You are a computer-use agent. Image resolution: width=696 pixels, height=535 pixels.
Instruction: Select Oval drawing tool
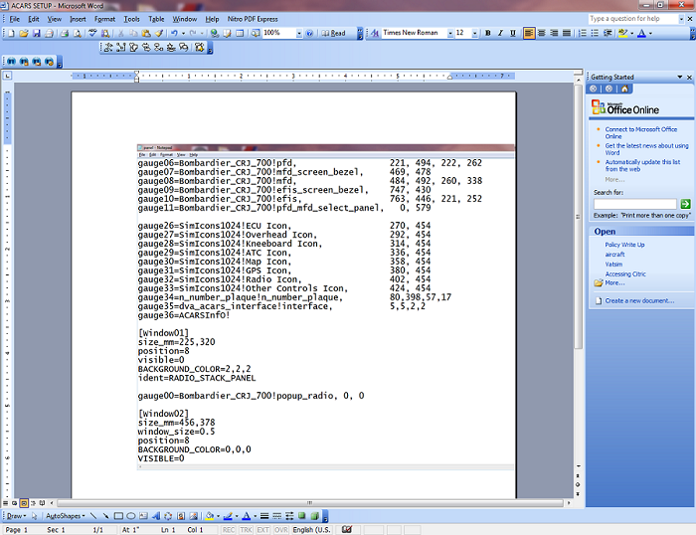point(131,516)
